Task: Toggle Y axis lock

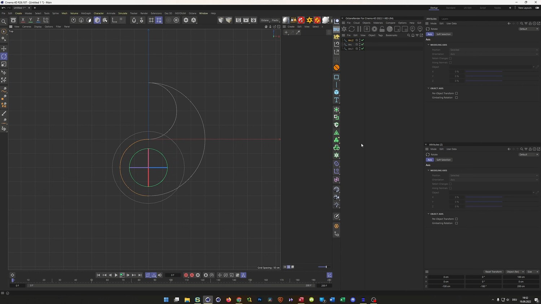Action: click(x=30, y=20)
